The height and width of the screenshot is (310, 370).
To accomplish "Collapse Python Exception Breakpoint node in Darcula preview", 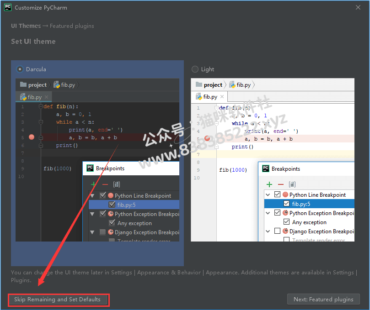I will click(x=92, y=214).
